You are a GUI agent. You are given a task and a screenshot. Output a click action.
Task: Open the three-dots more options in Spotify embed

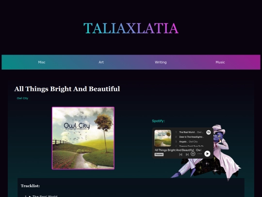pyautogui.click(x=199, y=154)
